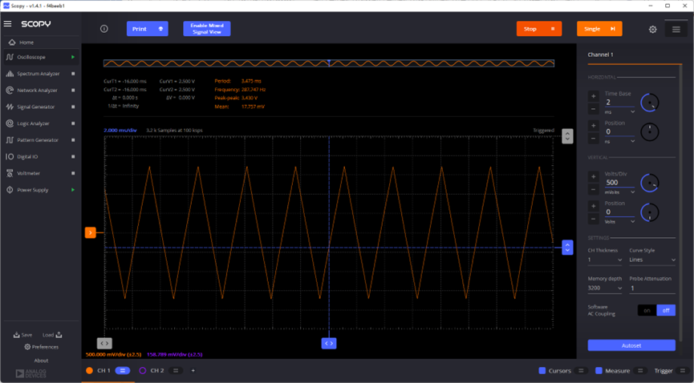Click the Print button
Image resolution: width=694 pixels, height=383 pixels.
tap(148, 29)
